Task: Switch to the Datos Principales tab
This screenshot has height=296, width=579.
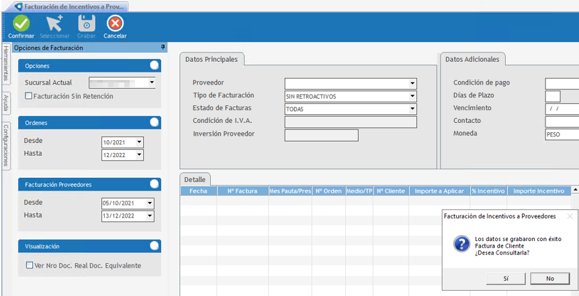Action: pyautogui.click(x=212, y=60)
